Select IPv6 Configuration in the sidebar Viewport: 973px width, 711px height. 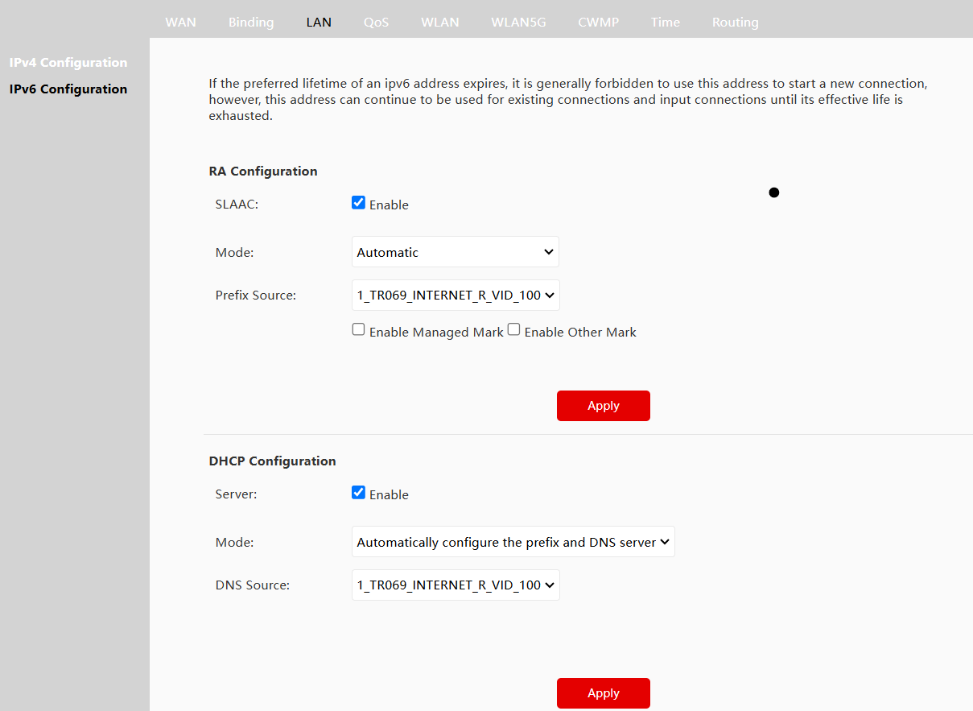click(68, 89)
